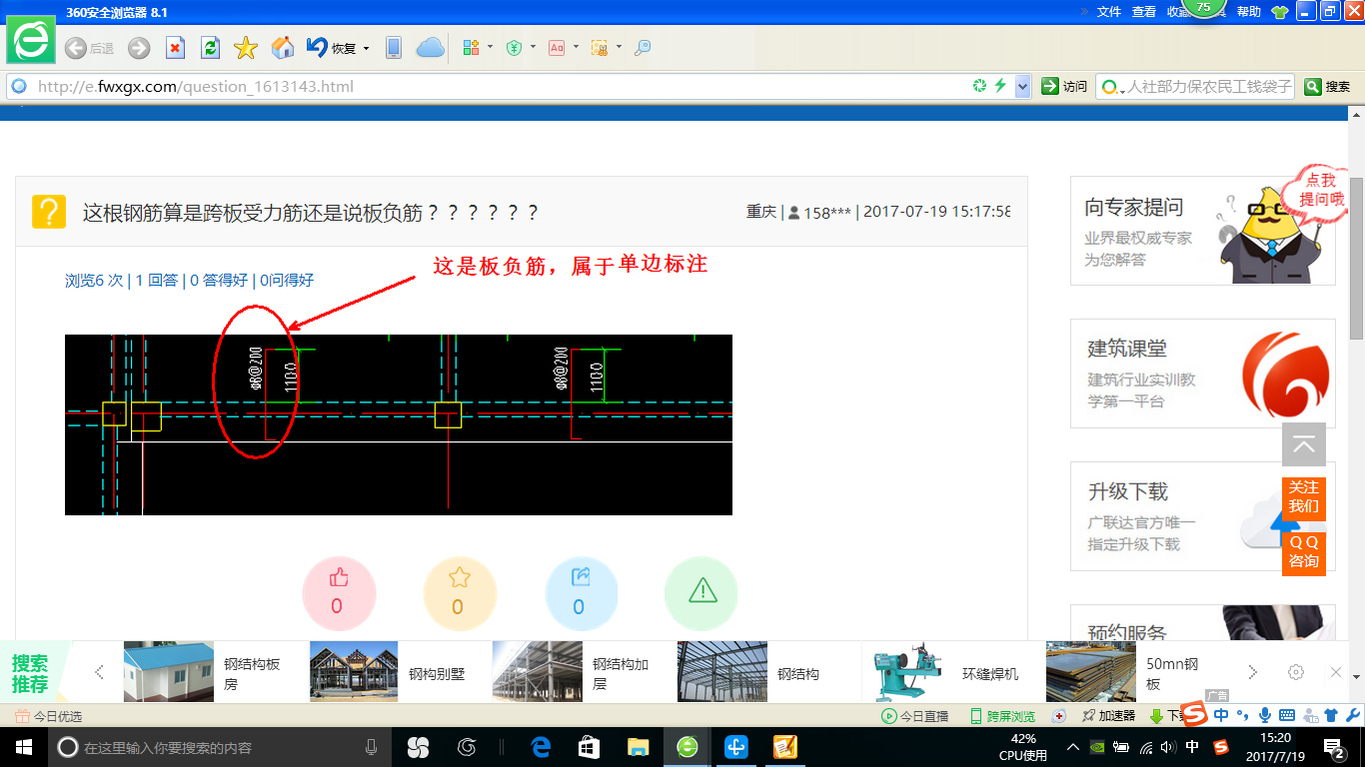Click the green yuan shield icon
This screenshot has height=767, width=1365.
point(514,48)
